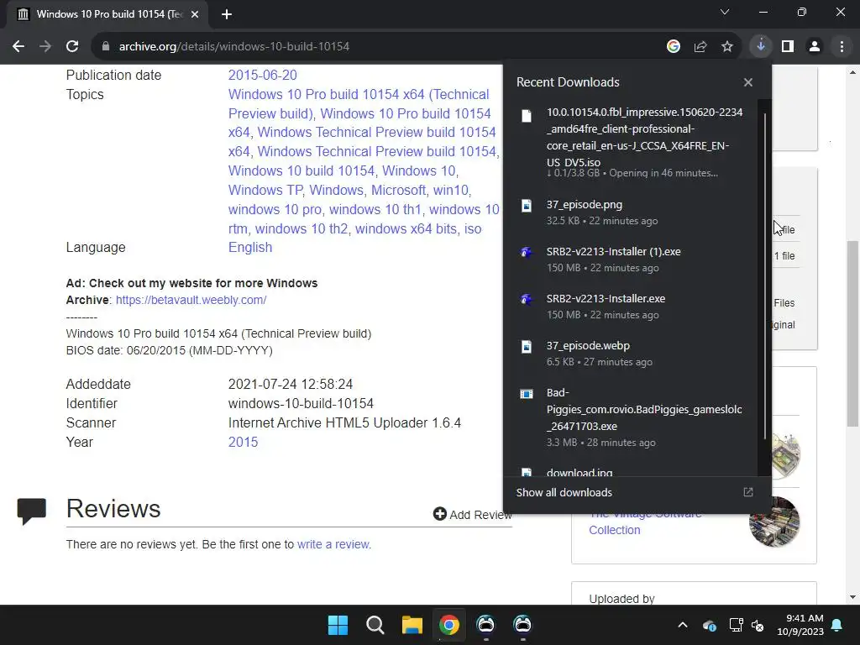Click the Collection link in sidebar
Viewport: 860px width, 645px height.
tap(614, 530)
